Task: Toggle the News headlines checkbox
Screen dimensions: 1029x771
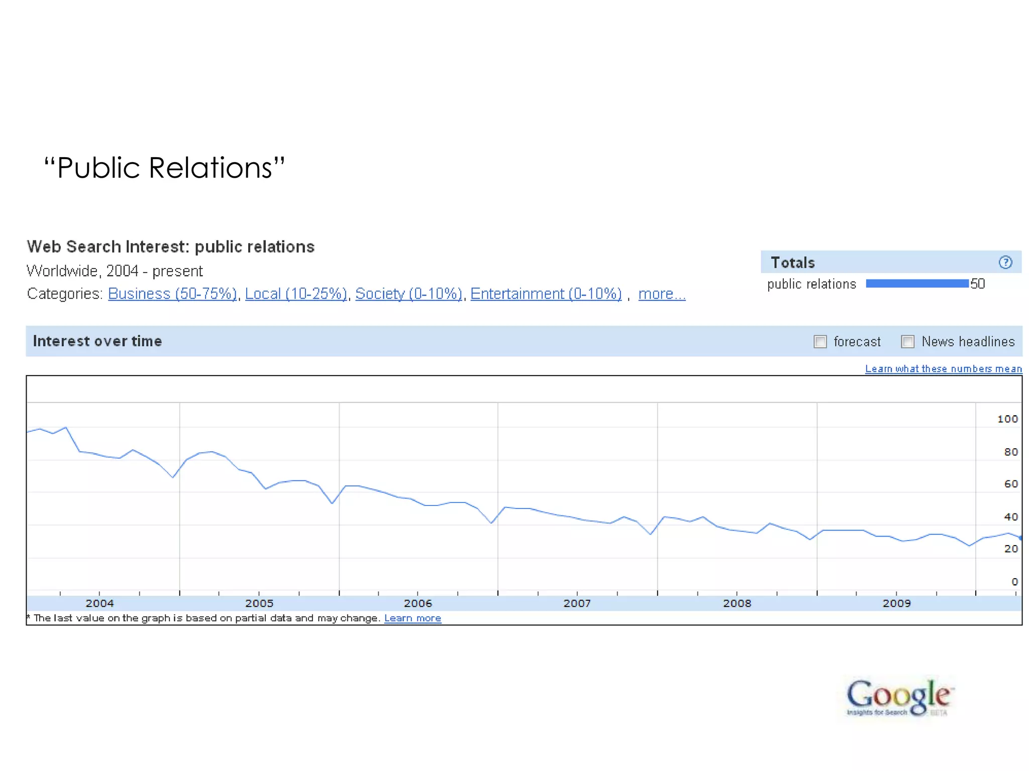Action: pyautogui.click(x=907, y=342)
